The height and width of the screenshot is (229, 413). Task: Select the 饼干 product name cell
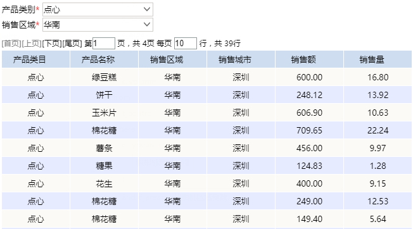(x=104, y=95)
